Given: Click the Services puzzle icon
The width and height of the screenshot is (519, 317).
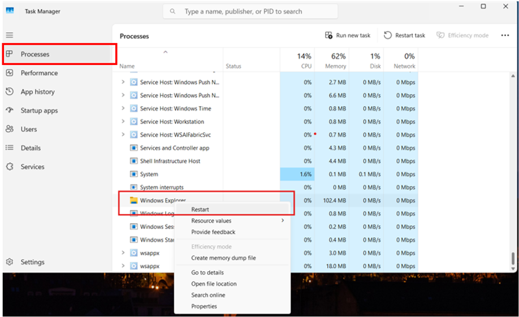Looking at the screenshot, I should click(10, 167).
